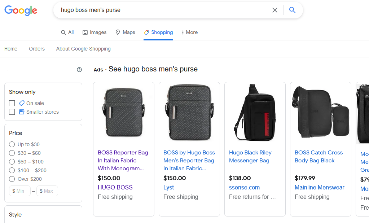Click the Lyst Reporter Bag image
Image resolution: width=369 pixels, height=223 pixels.
189,113
